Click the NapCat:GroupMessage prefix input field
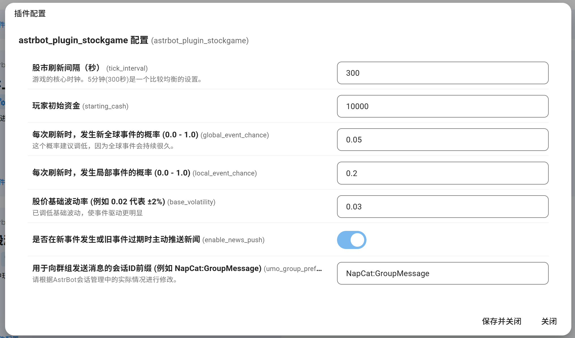 [442, 273]
